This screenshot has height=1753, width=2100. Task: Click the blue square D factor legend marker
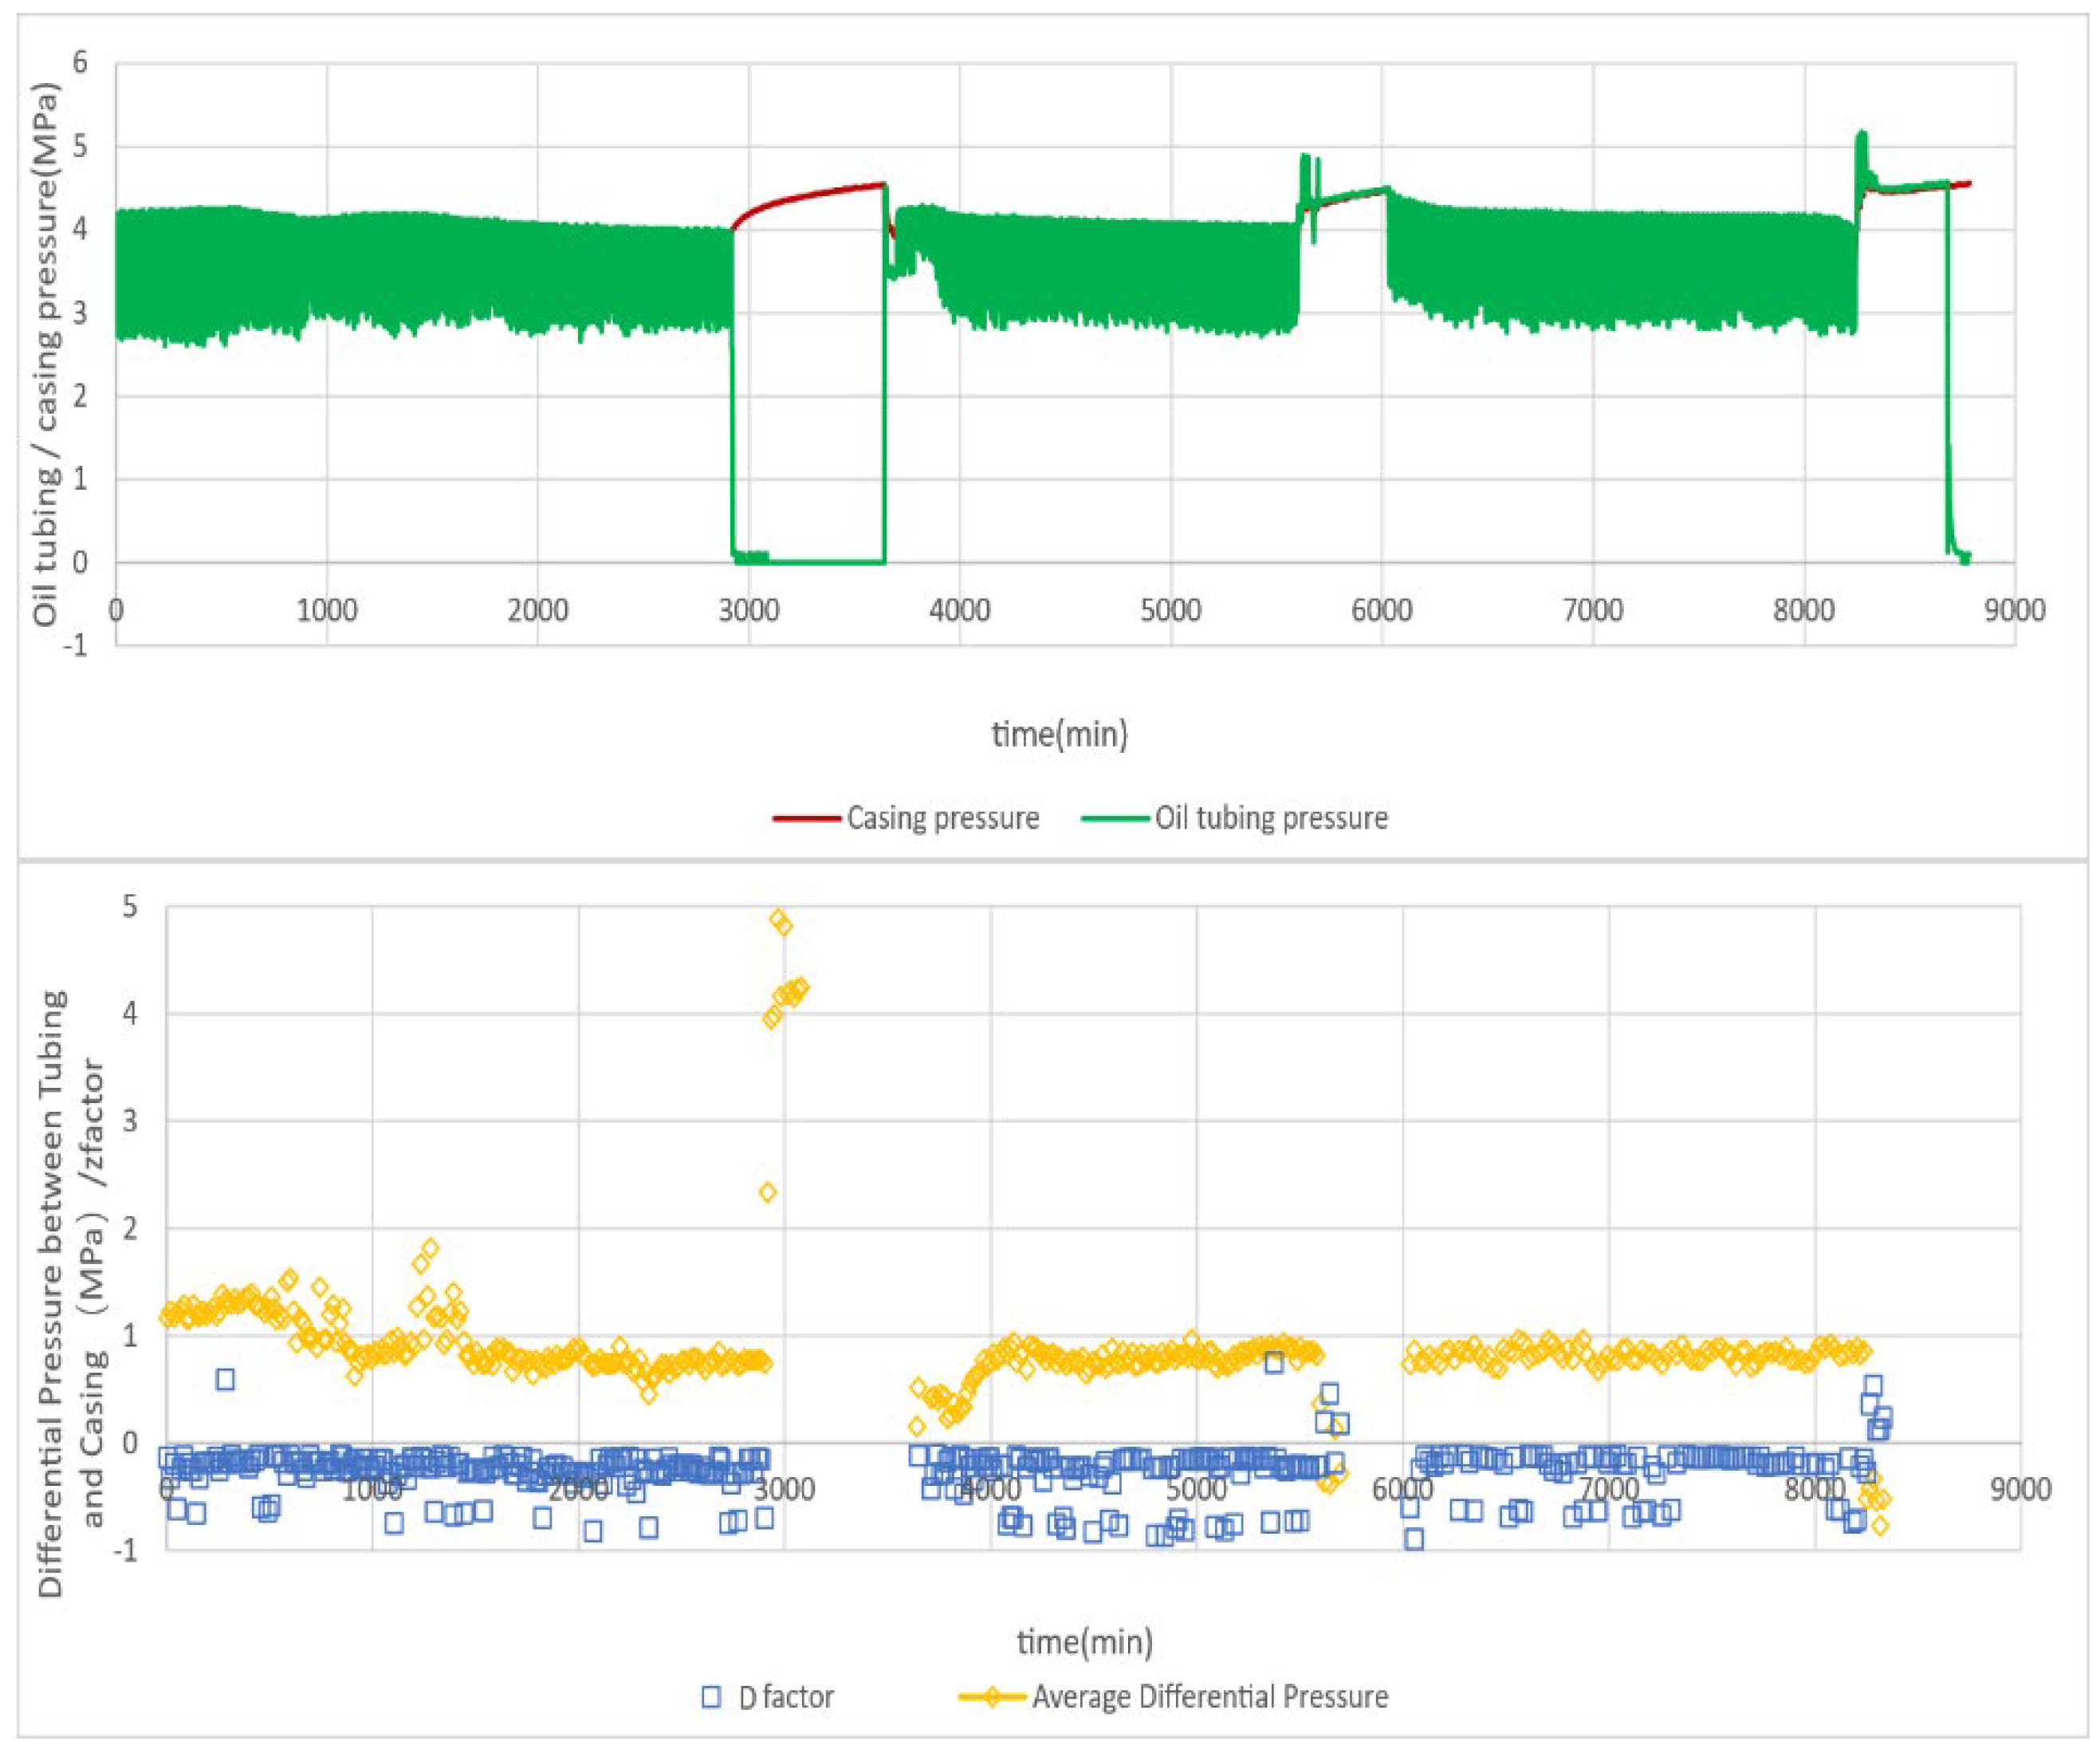coord(711,1697)
